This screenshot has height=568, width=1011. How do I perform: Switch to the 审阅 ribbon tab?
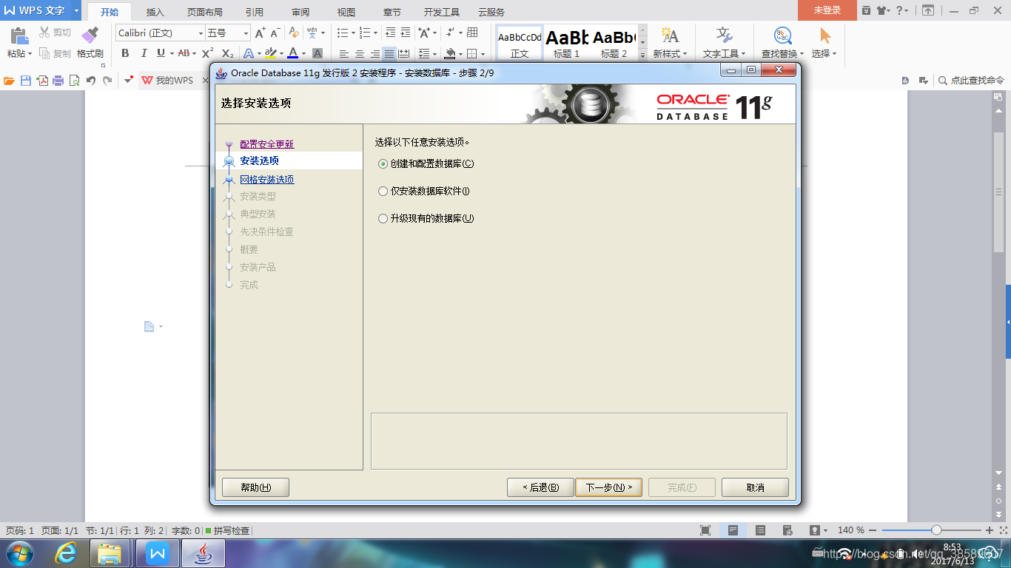click(x=300, y=12)
